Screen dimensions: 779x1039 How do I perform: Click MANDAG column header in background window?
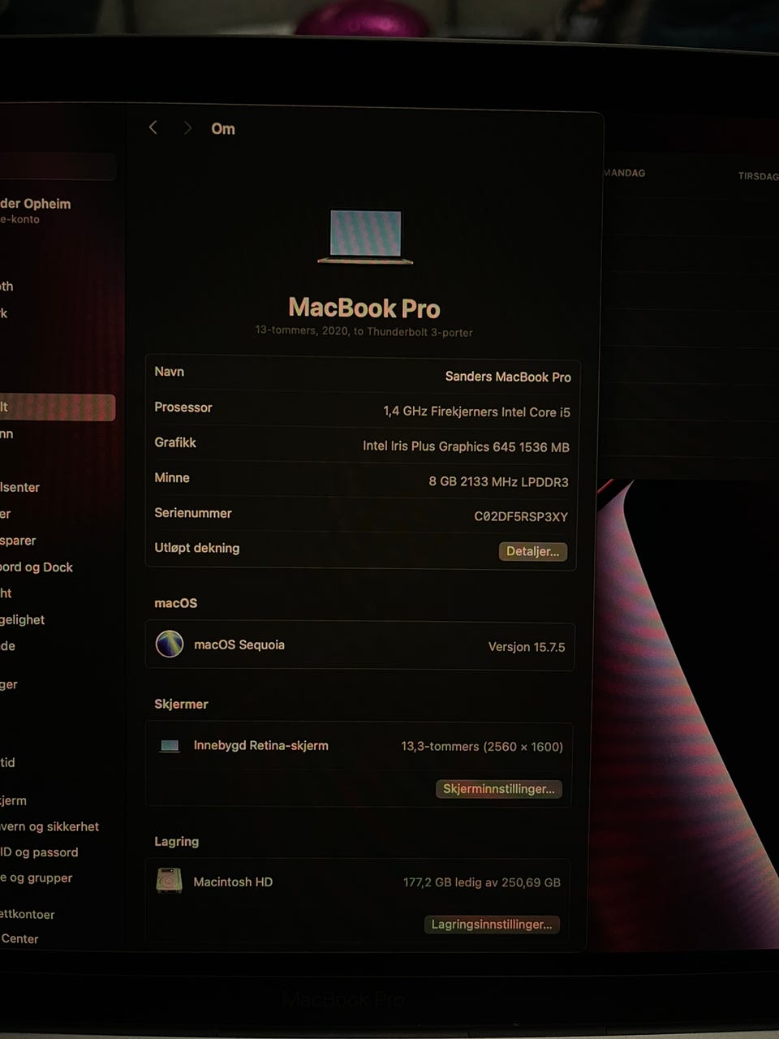(625, 173)
